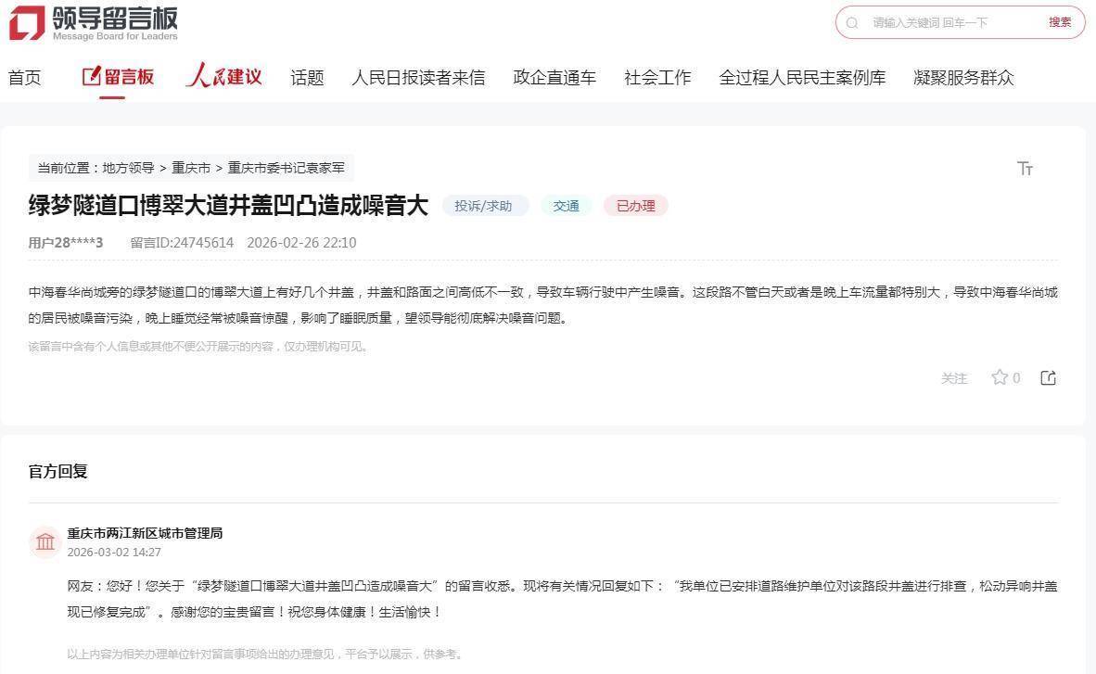Open the 留言板 tab with the pencil icon
The width and height of the screenshot is (1096, 674).
coord(118,77)
